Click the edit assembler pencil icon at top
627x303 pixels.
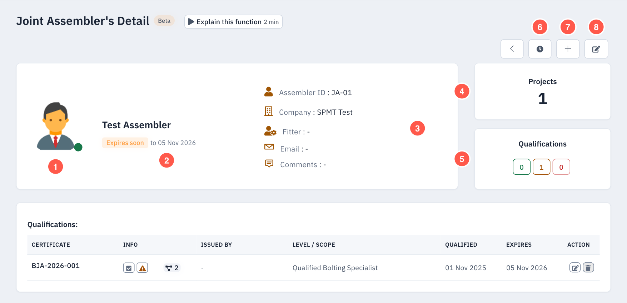point(596,49)
